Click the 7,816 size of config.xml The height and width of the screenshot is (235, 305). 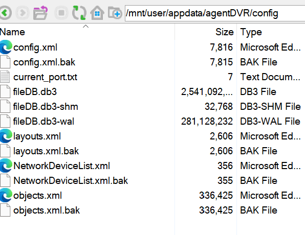point(222,48)
